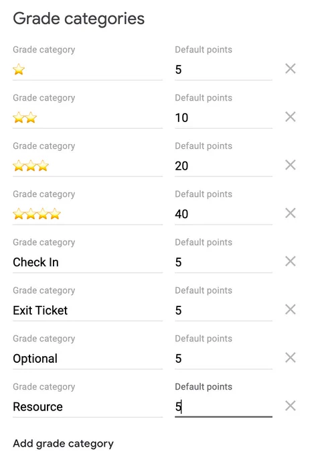
Task: Edit the Exit Ticket category name
Action: [x=88, y=310]
